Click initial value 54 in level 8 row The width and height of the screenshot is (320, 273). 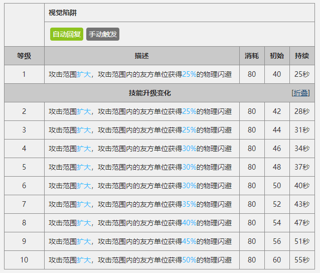(277, 223)
